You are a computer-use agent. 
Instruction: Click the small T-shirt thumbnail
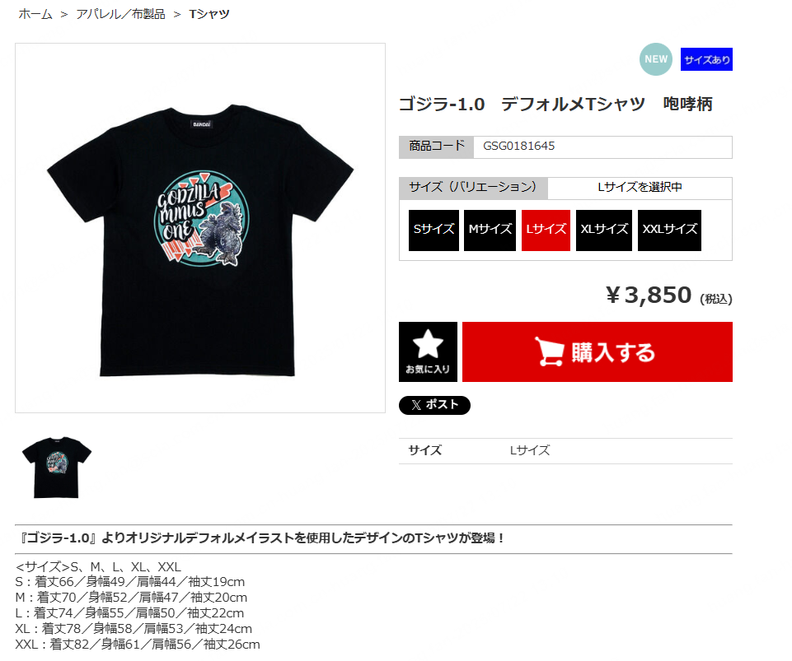[x=57, y=468]
